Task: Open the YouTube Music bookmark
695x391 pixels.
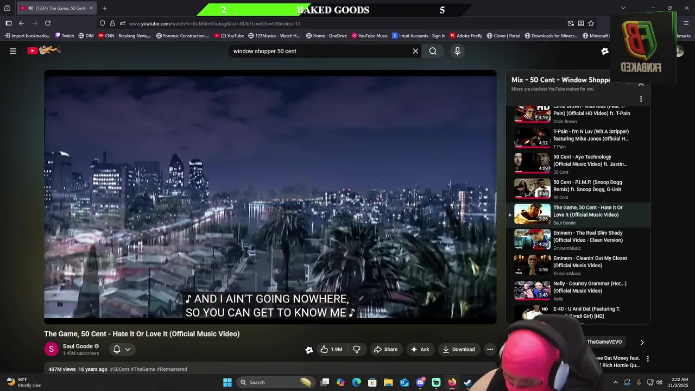Action: (369, 36)
